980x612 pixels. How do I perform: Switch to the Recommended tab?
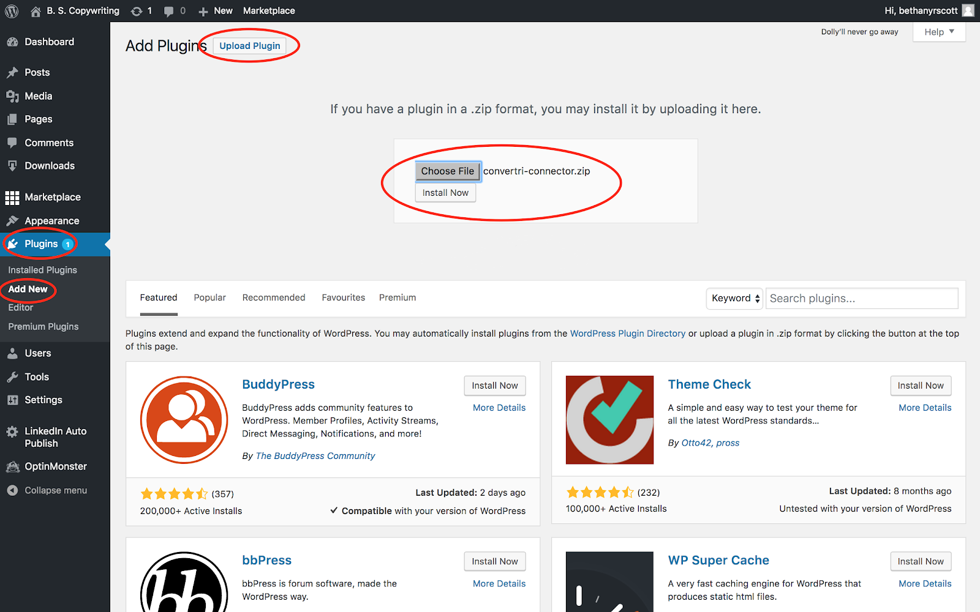274,297
